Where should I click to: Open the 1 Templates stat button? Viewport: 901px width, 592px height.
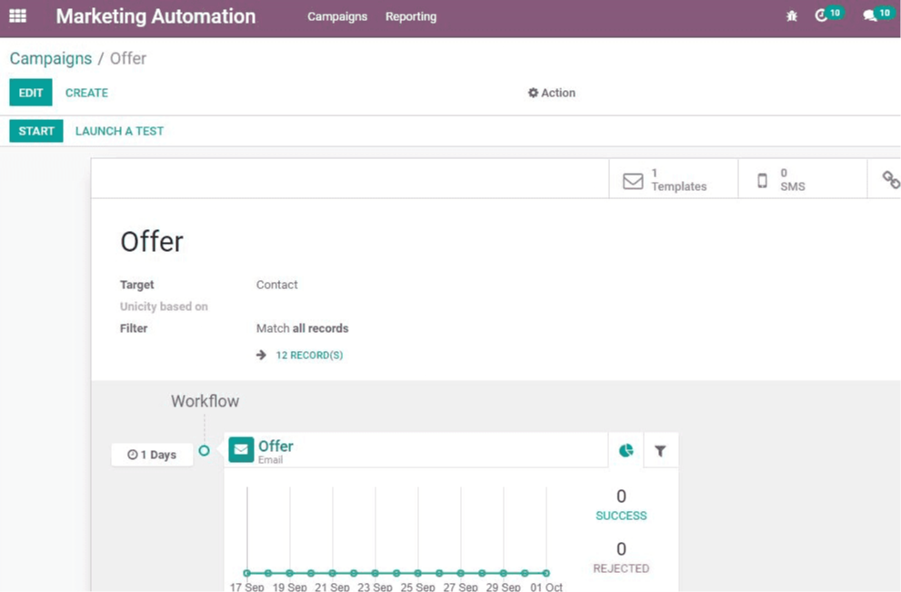coord(674,180)
